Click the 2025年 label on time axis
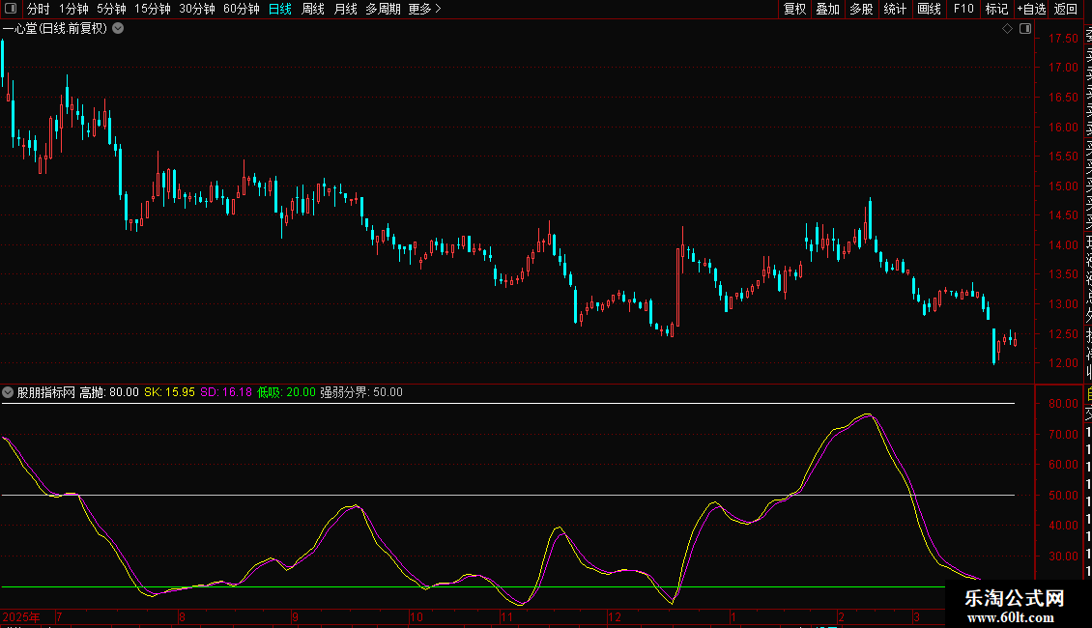 pos(22,616)
